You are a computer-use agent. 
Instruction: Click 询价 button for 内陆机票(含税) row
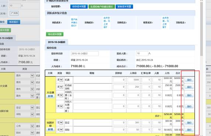(189, 95)
